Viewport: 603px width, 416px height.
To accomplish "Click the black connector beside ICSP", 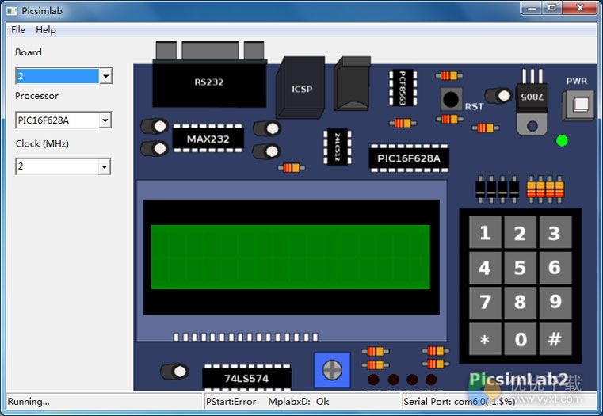I will (352, 84).
